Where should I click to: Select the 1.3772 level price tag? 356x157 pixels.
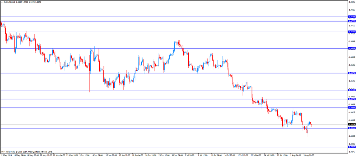[x=352, y=21]
